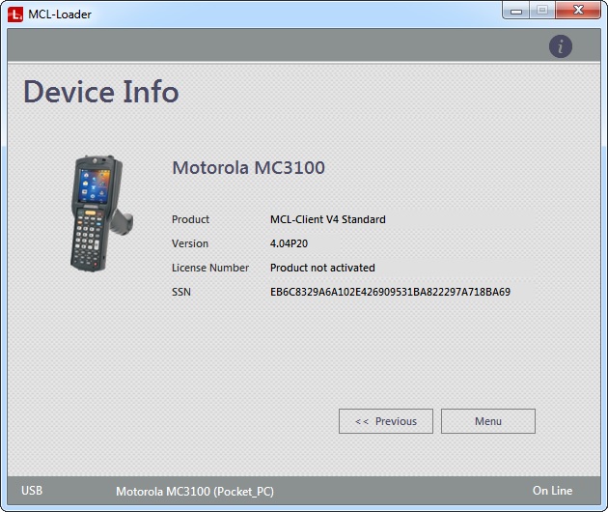The height and width of the screenshot is (512, 608).
Task: Maximize the MCL-Loader window
Action: 541,11
